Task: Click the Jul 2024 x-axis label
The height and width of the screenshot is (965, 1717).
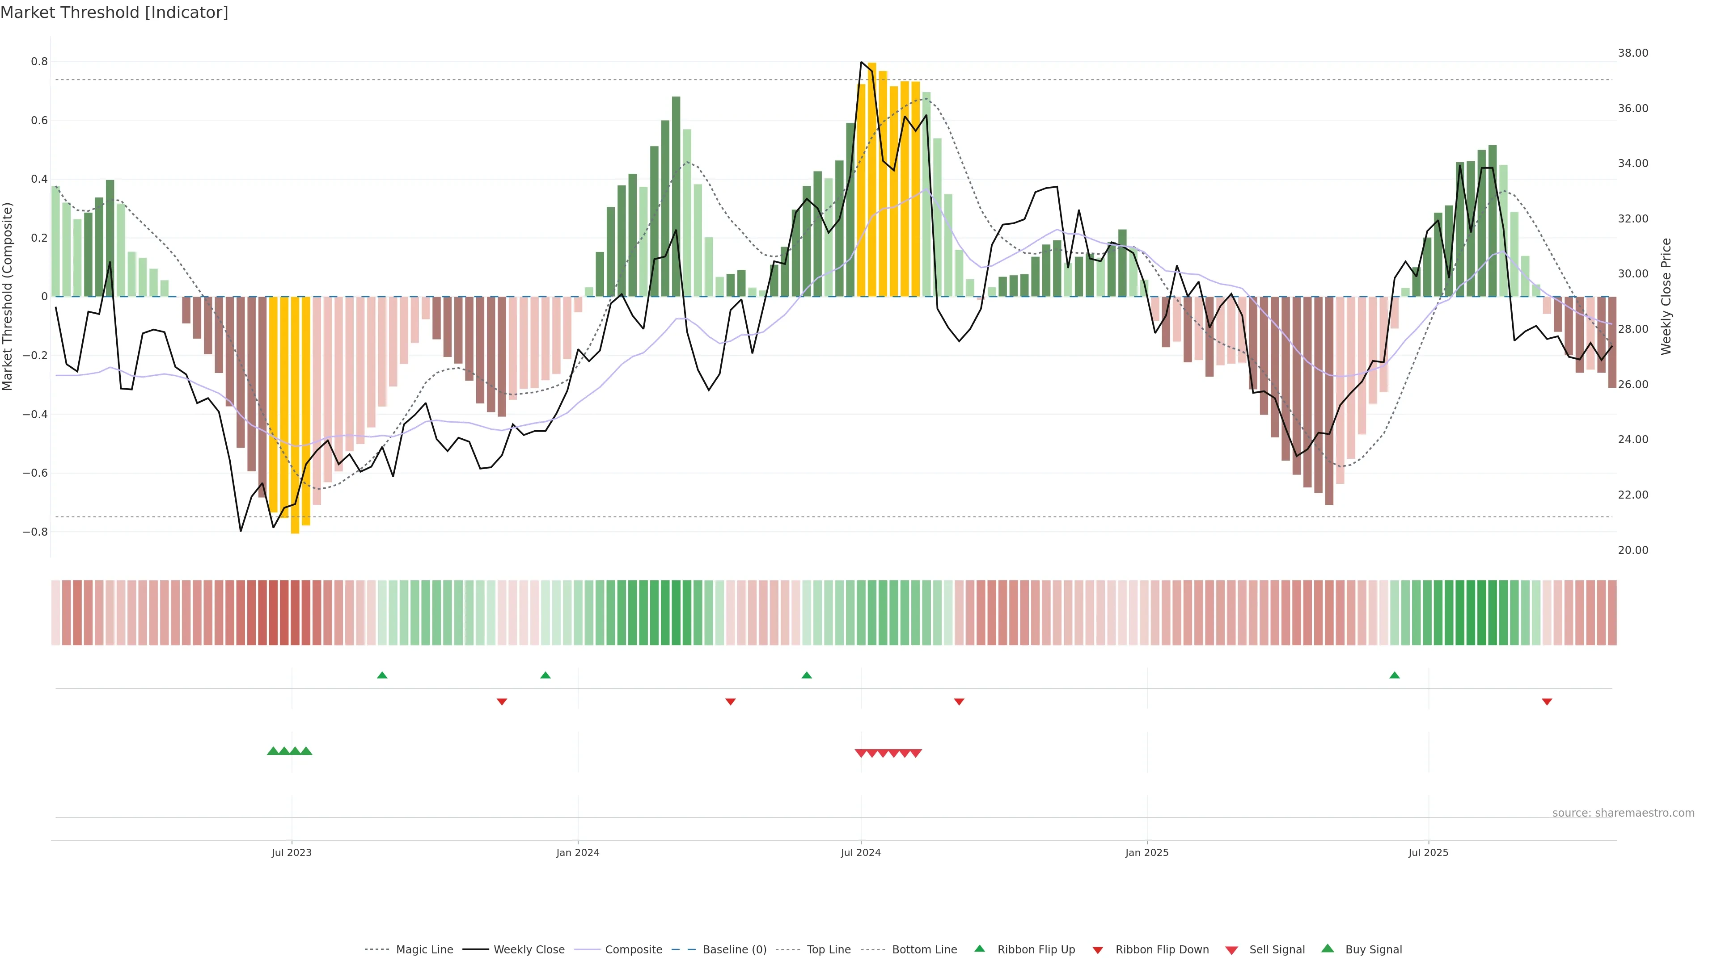Action: coord(860,852)
